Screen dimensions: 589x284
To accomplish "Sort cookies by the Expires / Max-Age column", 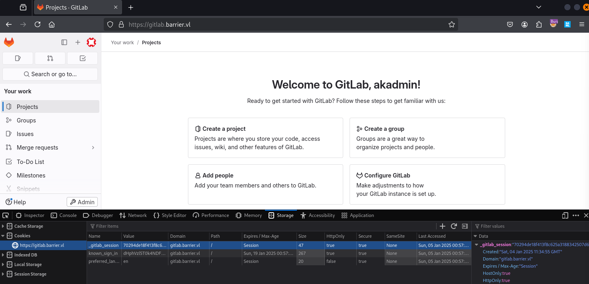I will tap(269, 236).
